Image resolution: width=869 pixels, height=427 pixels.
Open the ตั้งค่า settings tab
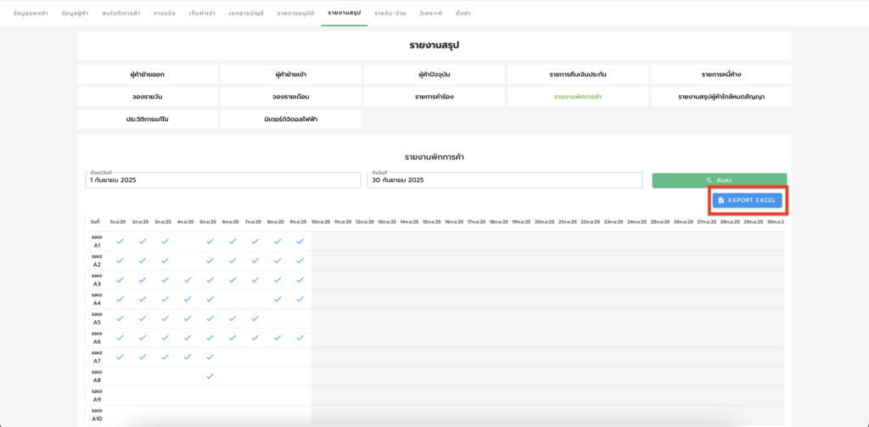(x=463, y=13)
